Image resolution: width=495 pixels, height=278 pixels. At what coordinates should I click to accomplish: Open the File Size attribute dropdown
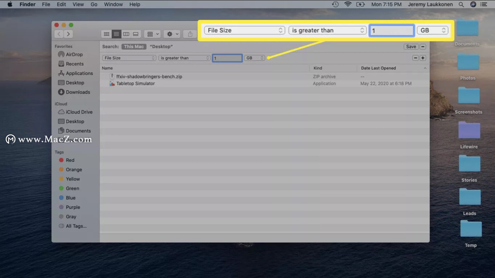(x=129, y=58)
